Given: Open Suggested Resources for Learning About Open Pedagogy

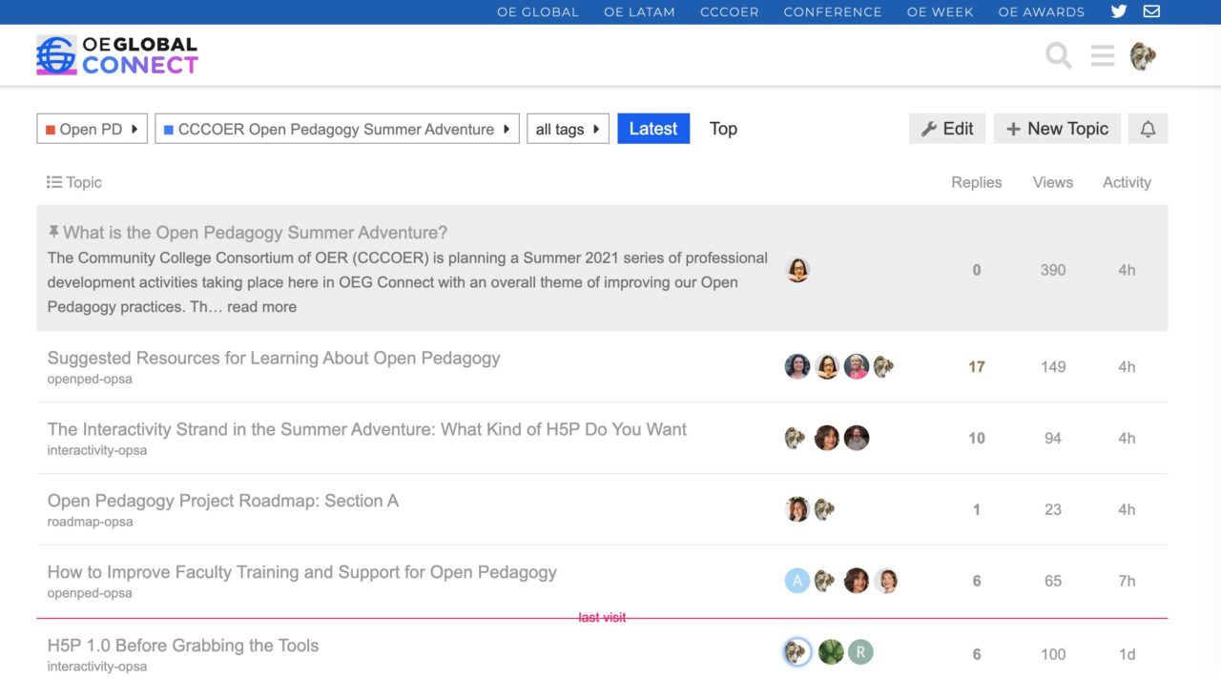Looking at the screenshot, I should 274,359.
